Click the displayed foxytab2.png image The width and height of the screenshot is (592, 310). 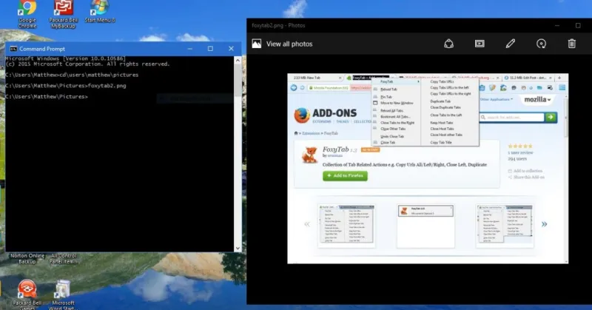pyautogui.click(x=429, y=169)
